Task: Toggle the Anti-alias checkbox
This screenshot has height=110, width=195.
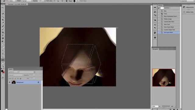Action: (45, 1)
